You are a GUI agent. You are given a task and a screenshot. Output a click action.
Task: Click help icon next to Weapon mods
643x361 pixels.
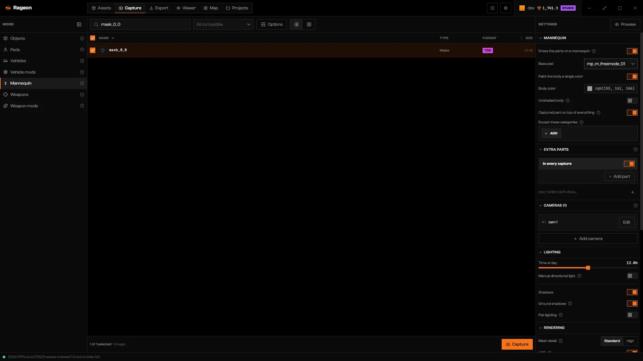click(82, 106)
